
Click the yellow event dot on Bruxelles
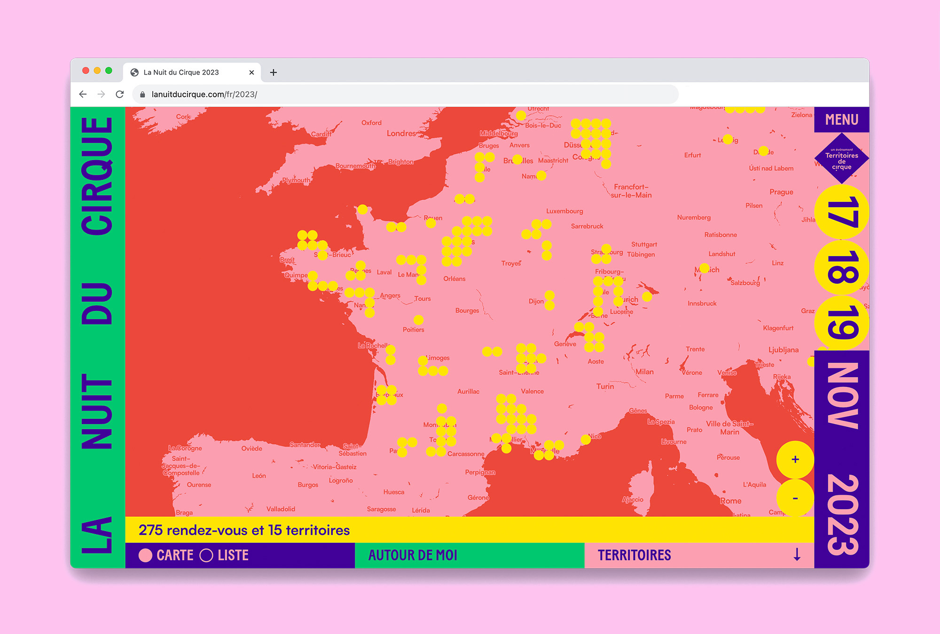click(x=517, y=160)
